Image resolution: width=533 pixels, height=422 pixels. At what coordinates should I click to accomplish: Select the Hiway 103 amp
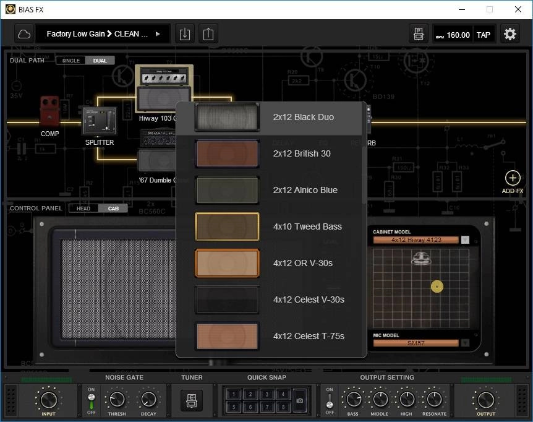point(164,88)
